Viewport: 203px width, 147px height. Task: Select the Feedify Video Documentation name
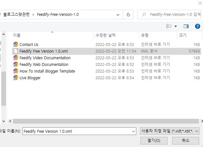point(45,58)
